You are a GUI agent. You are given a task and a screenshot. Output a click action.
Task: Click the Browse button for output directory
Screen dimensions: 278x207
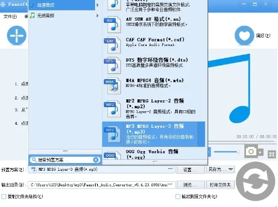[x=190, y=185]
